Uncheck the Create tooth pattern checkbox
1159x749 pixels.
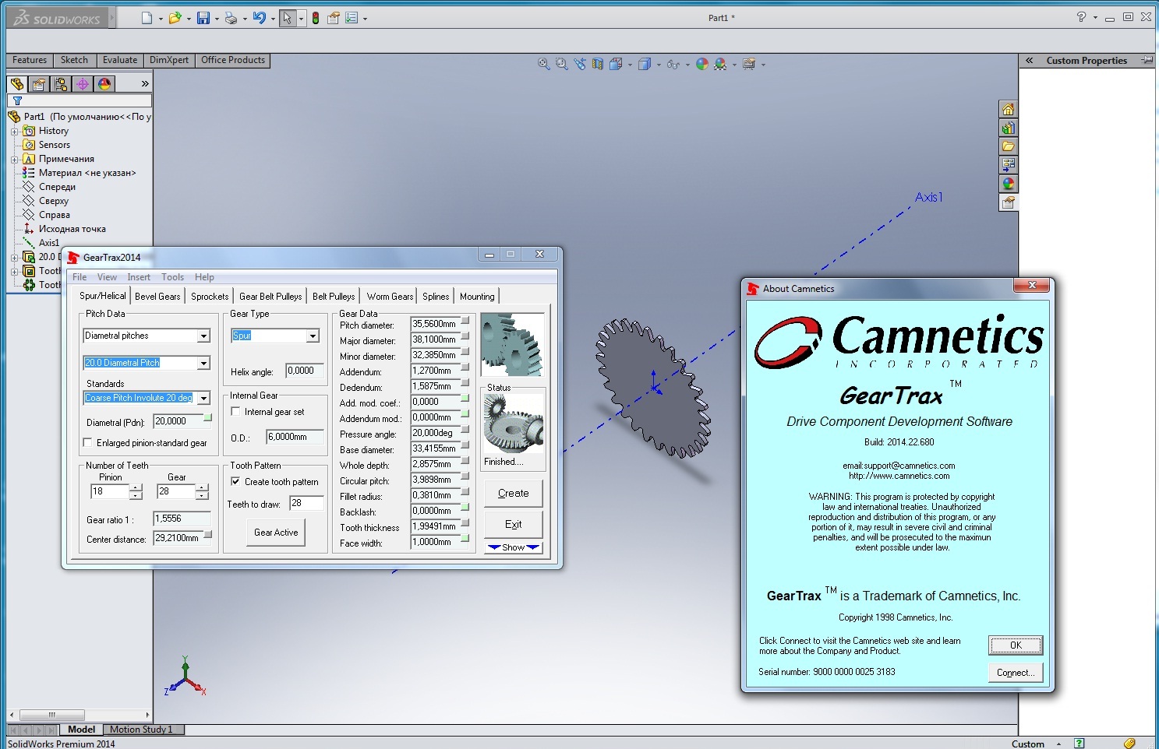click(235, 481)
